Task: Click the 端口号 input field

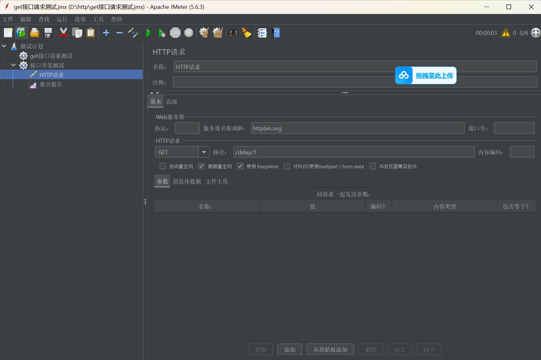Action: [514, 128]
